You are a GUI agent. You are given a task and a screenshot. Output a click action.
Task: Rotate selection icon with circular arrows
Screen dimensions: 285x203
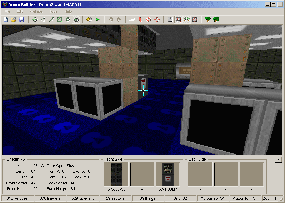(149, 20)
